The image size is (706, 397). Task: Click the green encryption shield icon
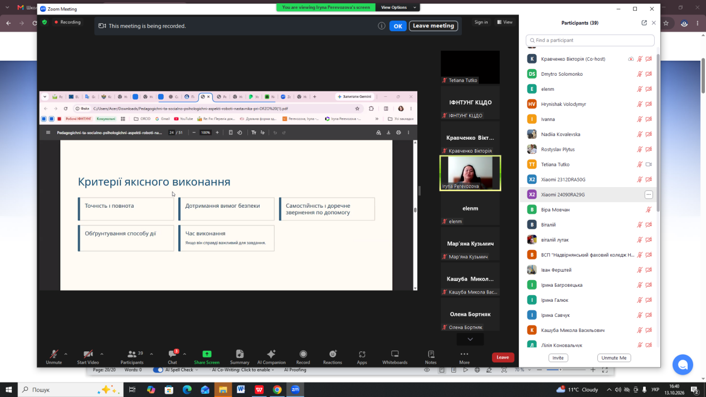click(x=45, y=22)
